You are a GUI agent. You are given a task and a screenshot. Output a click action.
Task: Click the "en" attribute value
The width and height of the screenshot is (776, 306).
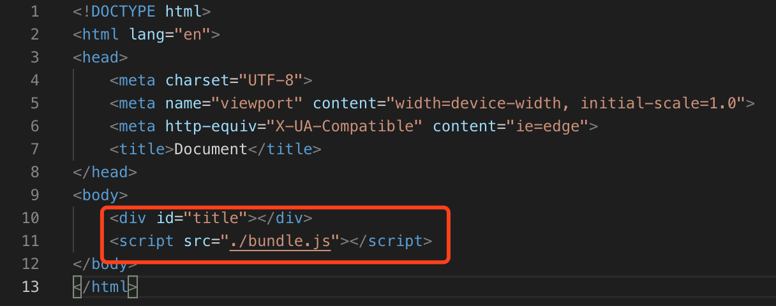click(x=193, y=34)
